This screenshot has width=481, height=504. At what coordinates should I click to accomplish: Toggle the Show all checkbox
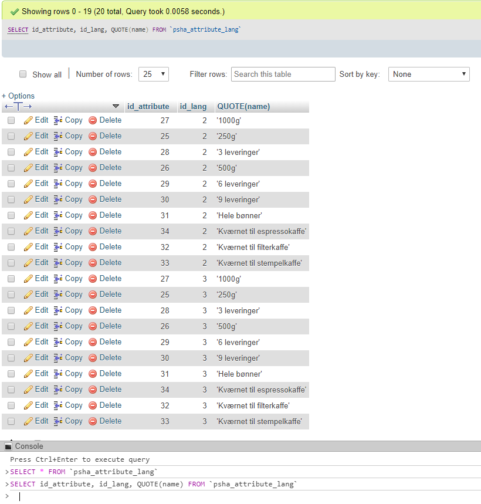pos(23,75)
